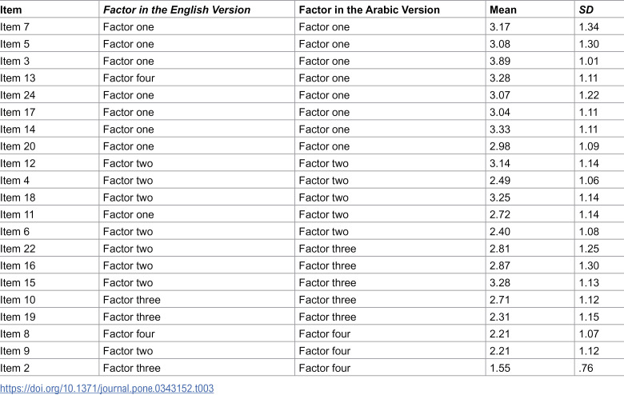
Task: Select the 'Item 7' row label
Action: click(x=14, y=27)
